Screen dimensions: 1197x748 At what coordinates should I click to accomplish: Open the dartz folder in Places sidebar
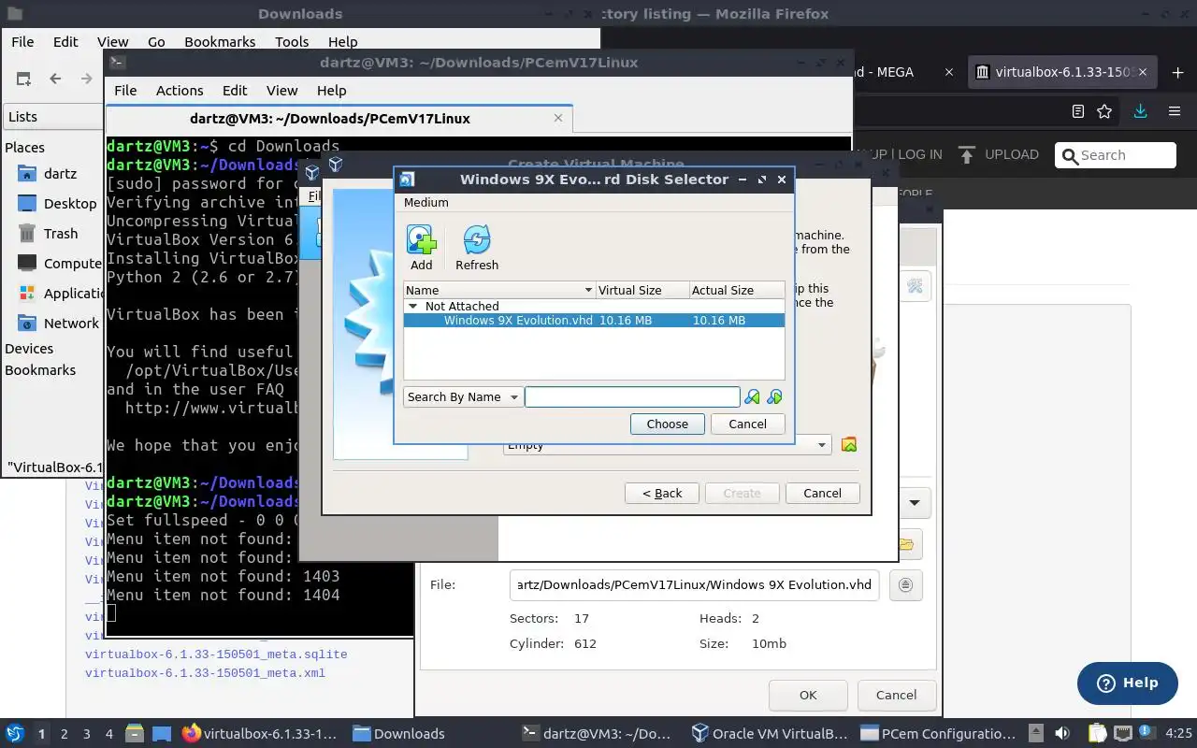60,174
